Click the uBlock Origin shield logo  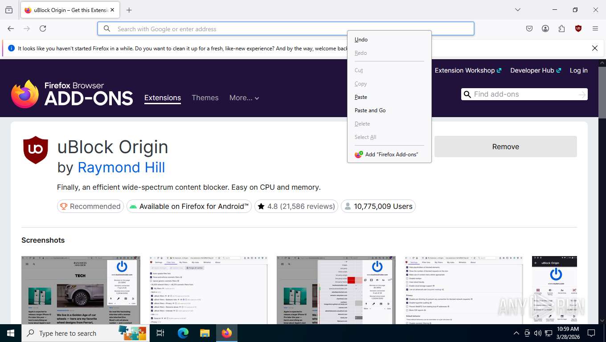point(36,150)
